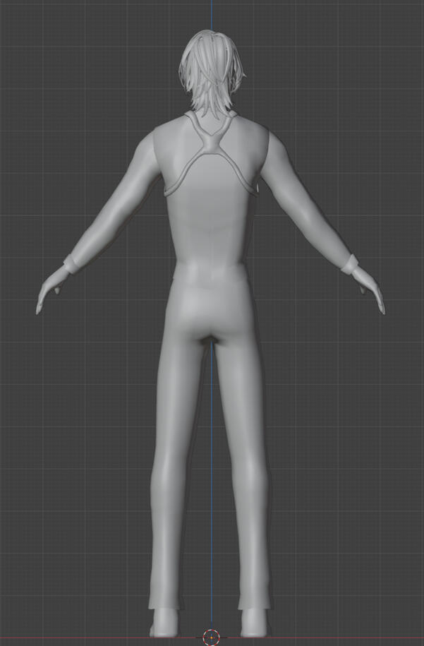Click the 3D cursor at the character's feet
The height and width of the screenshot is (646, 424).
coord(211,636)
